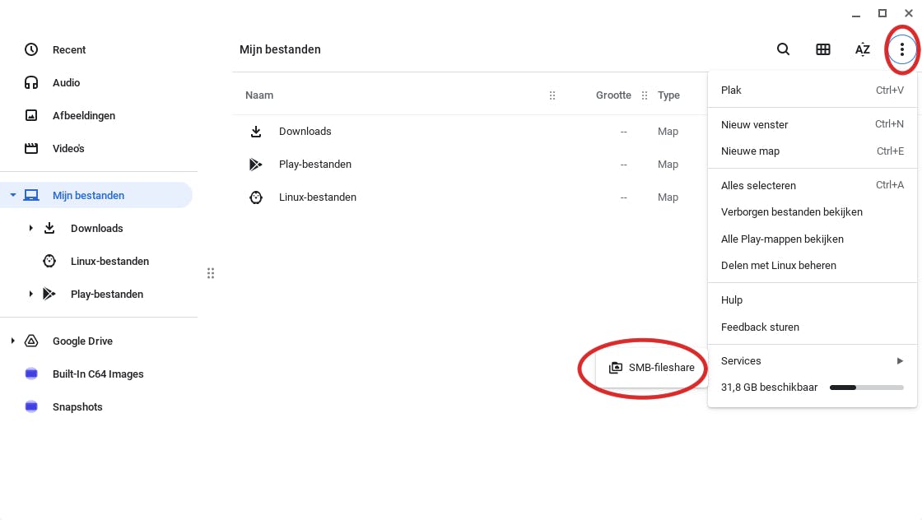Switch to thumbnail grid view
Viewport: 922px width, 520px height.
(x=822, y=49)
